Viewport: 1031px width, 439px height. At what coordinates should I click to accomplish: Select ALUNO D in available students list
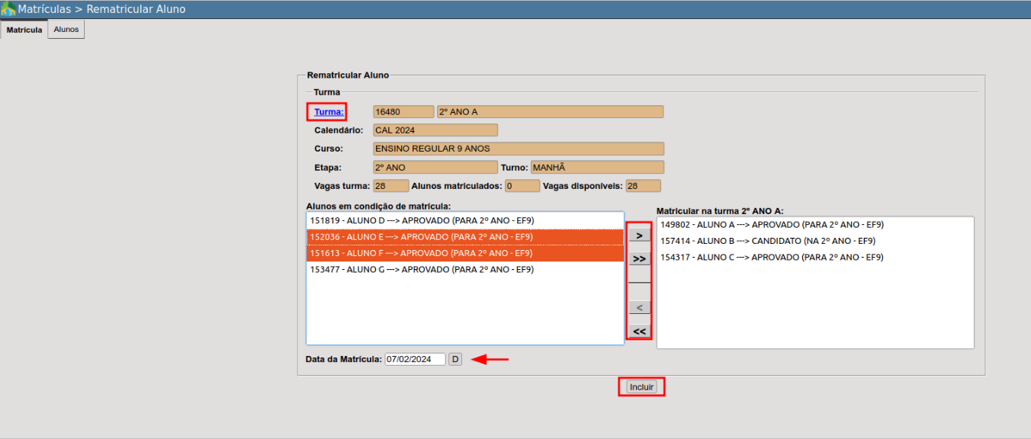point(422,220)
